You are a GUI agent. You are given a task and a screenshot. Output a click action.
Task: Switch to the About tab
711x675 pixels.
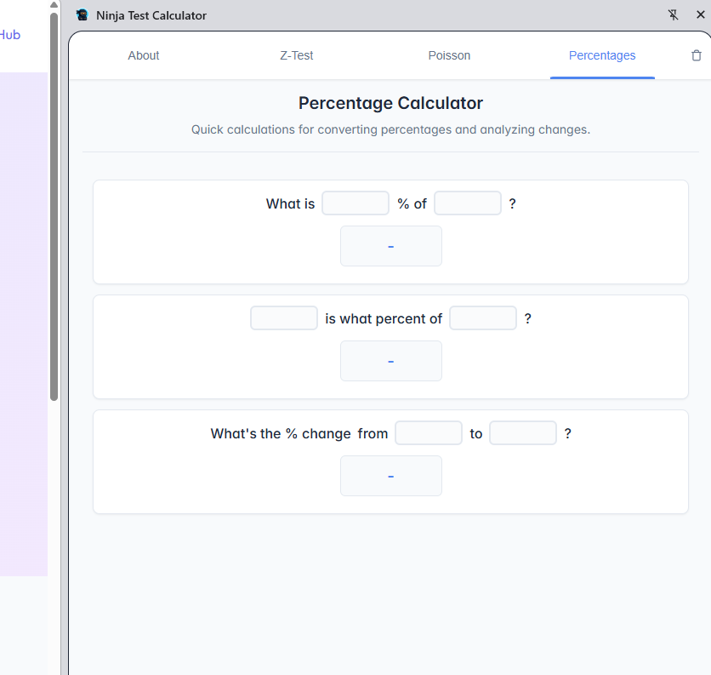click(144, 55)
